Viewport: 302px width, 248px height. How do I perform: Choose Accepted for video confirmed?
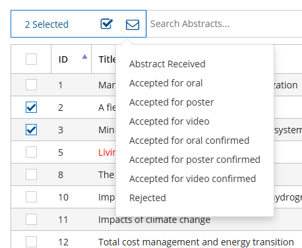[193, 179]
